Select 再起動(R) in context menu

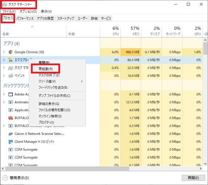pyautogui.click(x=46, y=69)
